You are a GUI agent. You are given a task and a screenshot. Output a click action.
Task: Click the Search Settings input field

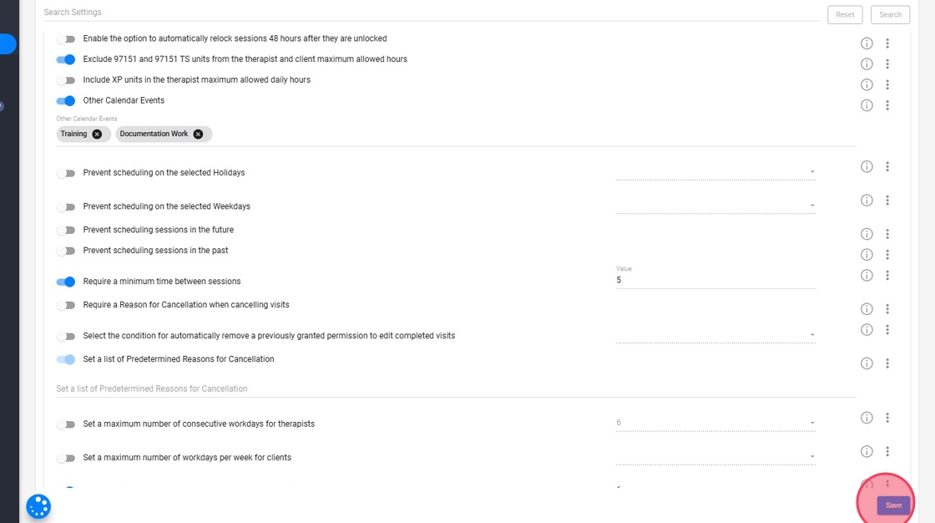pyautogui.click(x=430, y=13)
